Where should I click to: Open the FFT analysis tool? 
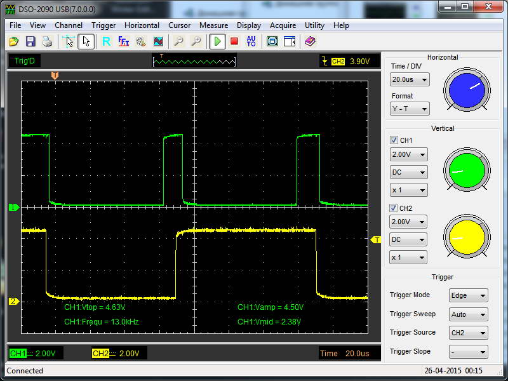[124, 41]
